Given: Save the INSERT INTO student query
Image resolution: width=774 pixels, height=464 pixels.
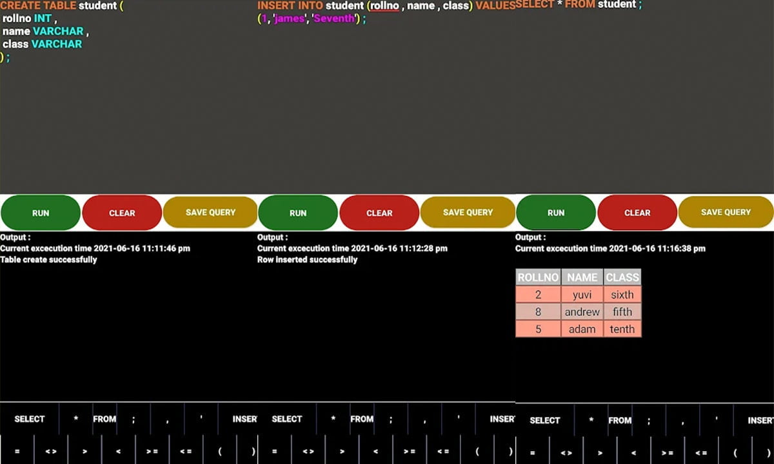Looking at the screenshot, I should click(x=468, y=212).
